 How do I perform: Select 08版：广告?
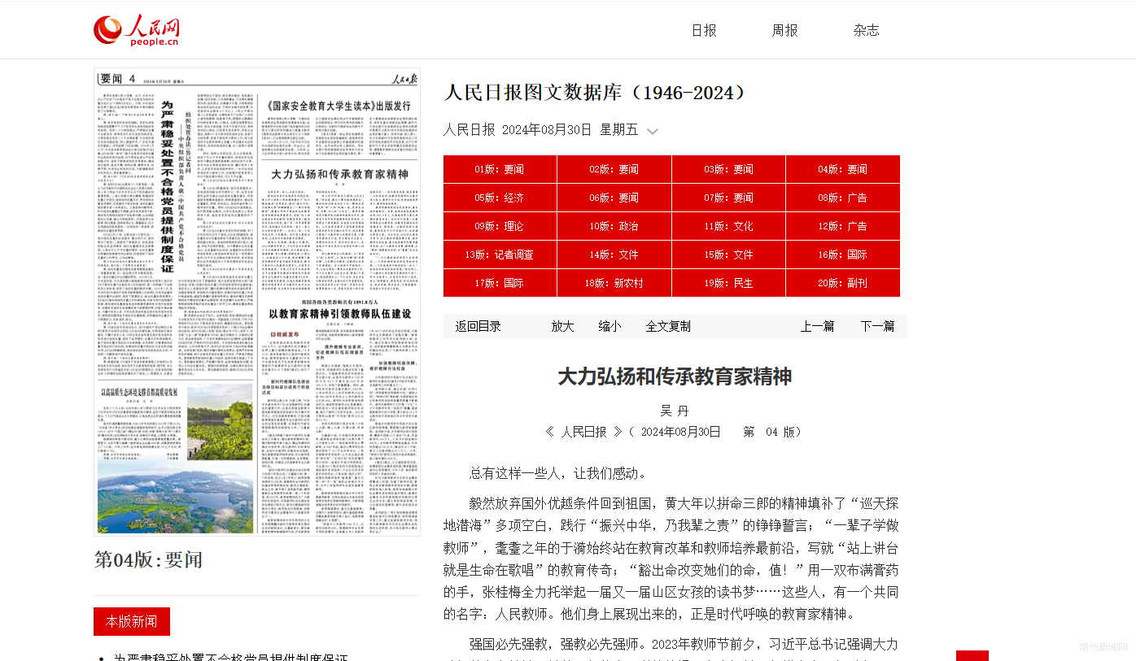tap(842, 198)
